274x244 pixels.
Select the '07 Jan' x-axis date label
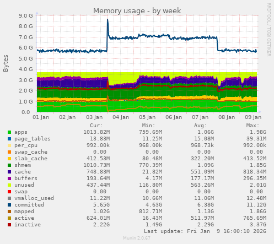coord(200,117)
